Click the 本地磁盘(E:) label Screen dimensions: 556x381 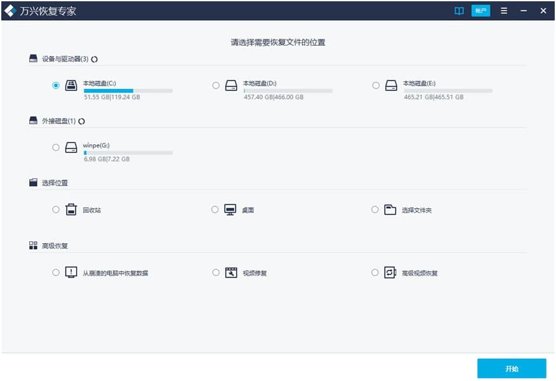(x=419, y=83)
